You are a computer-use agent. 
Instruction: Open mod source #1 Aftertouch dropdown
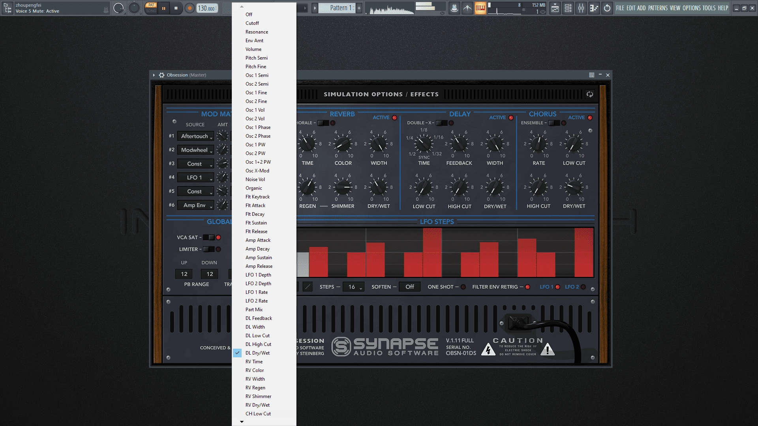[x=195, y=136]
